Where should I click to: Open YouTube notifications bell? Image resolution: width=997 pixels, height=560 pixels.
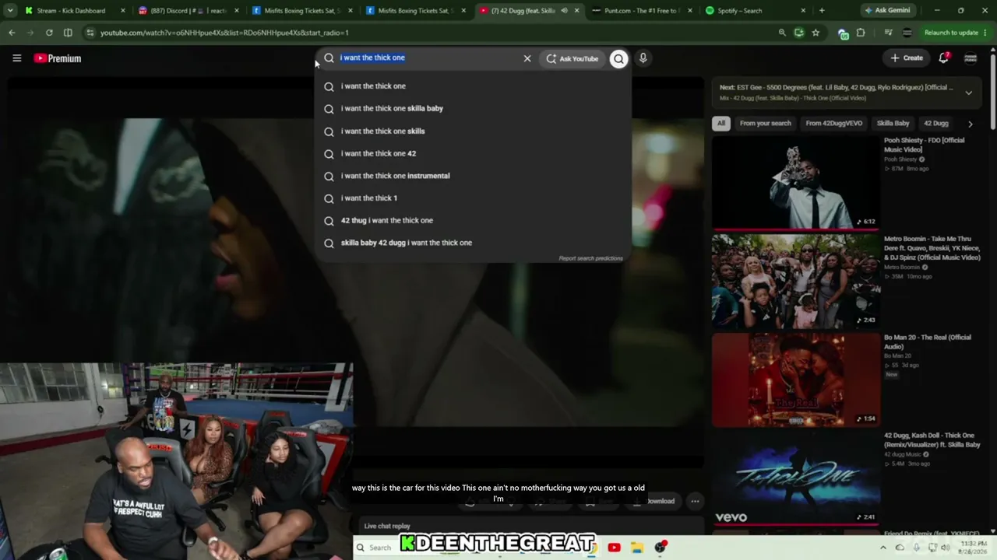coord(943,58)
